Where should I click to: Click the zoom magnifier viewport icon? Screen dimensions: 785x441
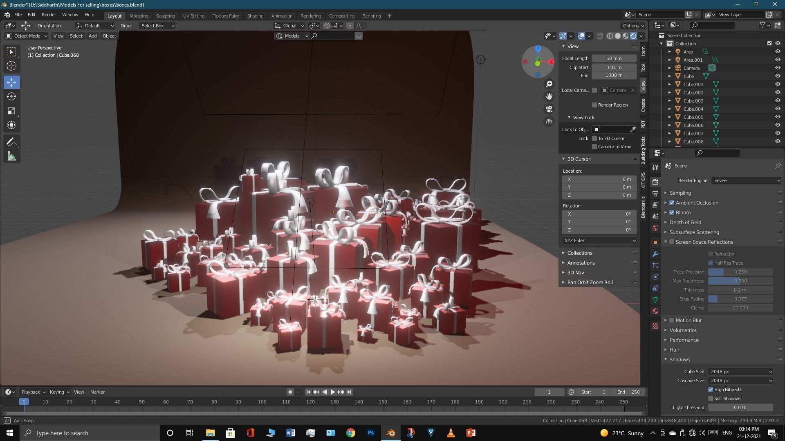click(549, 84)
